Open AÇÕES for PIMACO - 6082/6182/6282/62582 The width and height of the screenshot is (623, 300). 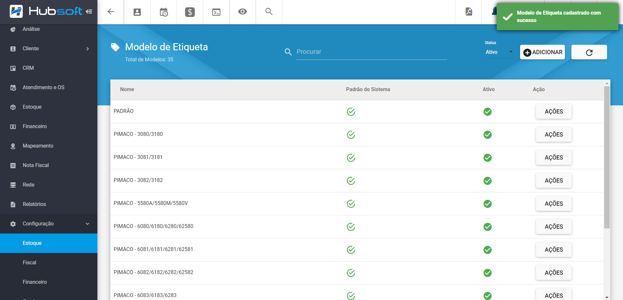click(x=554, y=273)
